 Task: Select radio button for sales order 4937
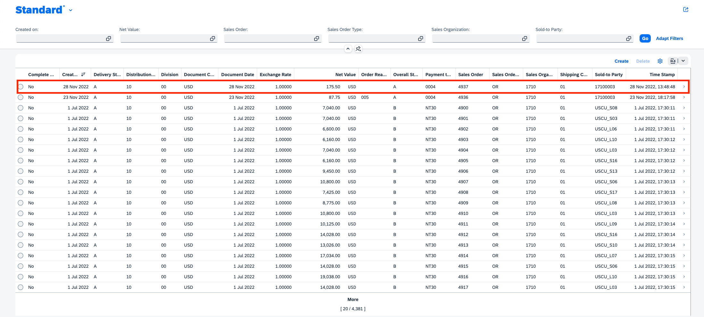click(21, 87)
